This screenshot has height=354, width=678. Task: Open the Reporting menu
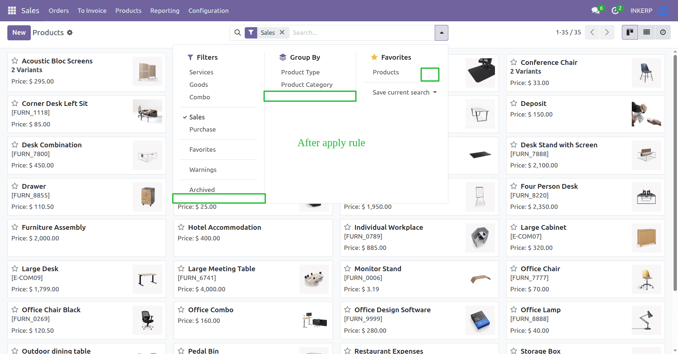pyautogui.click(x=165, y=11)
